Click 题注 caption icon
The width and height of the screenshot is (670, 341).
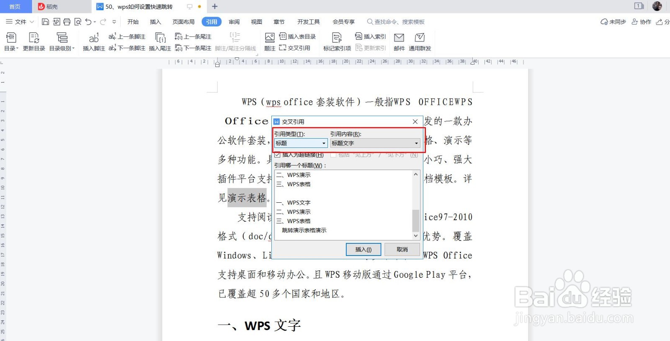pos(270,42)
